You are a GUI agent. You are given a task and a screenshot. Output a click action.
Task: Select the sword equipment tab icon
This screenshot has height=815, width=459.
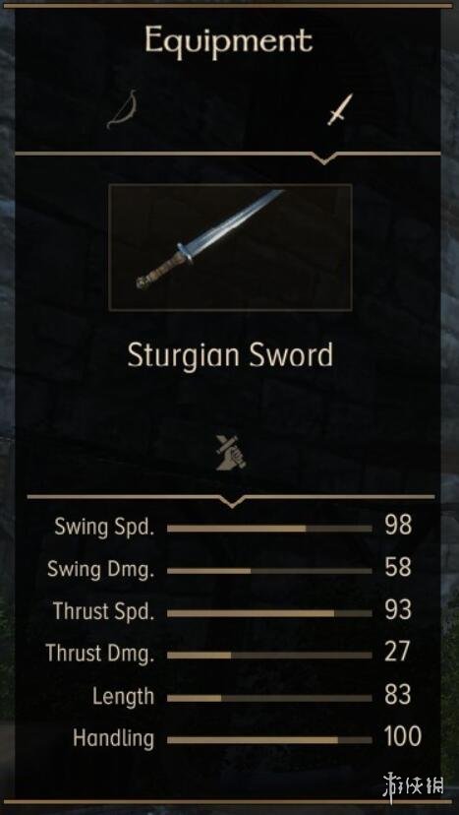click(339, 109)
